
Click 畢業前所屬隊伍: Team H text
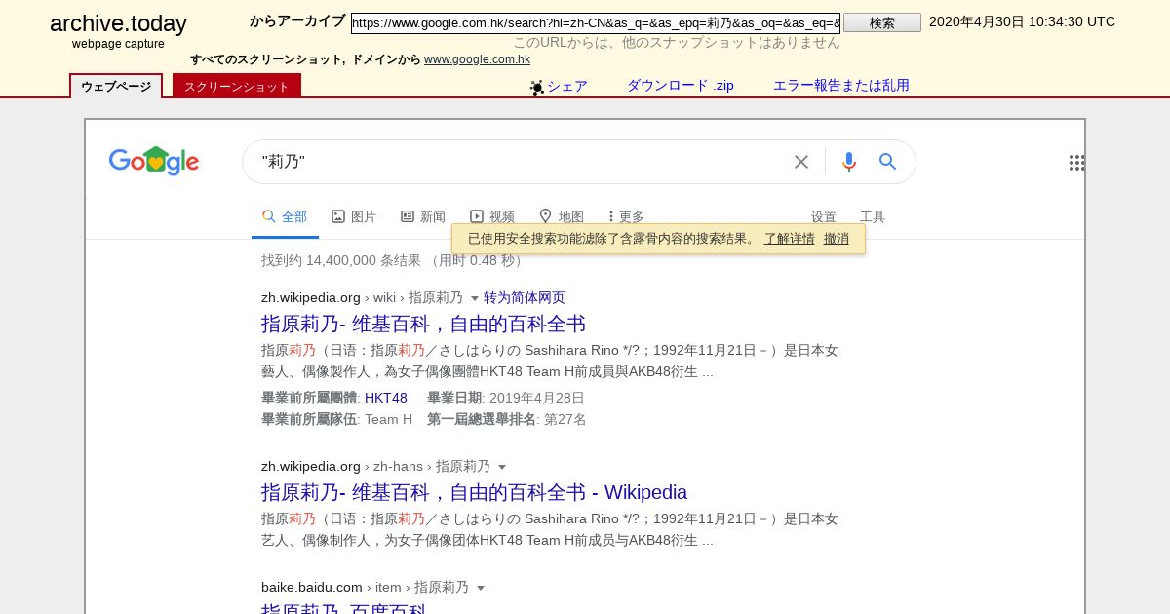tap(336, 419)
